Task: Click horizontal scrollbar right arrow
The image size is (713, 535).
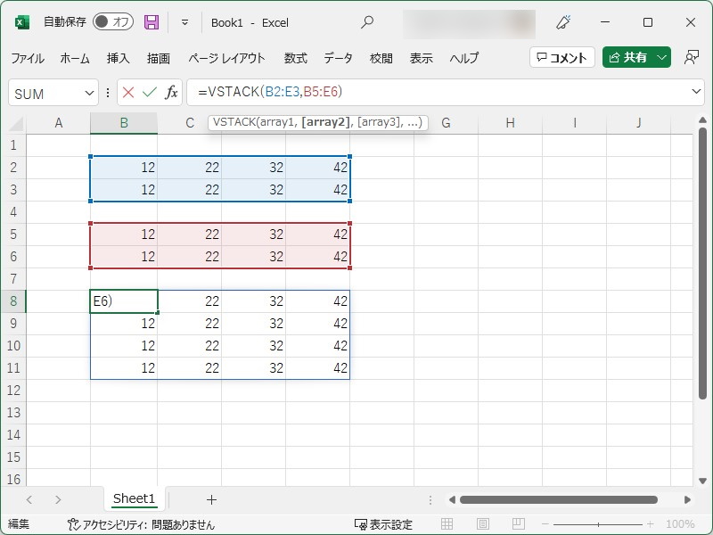Action: coord(687,499)
